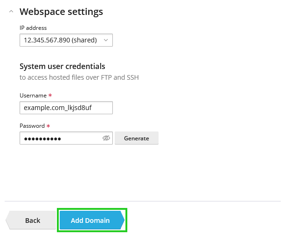
Task: Click the Generate password button
Action: tap(137, 138)
